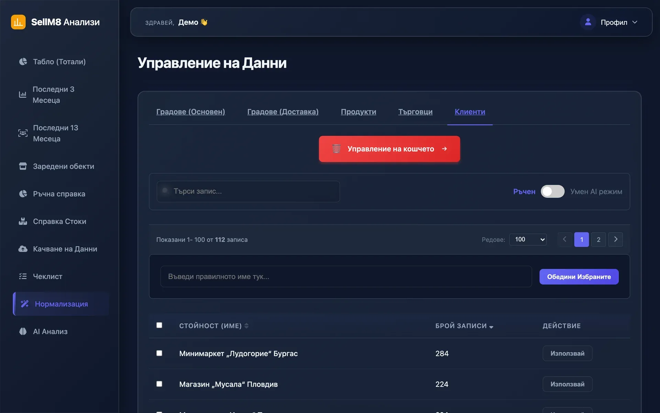
Task: Open the Редове rows-per-page dropdown
Action: coord(528,240)
